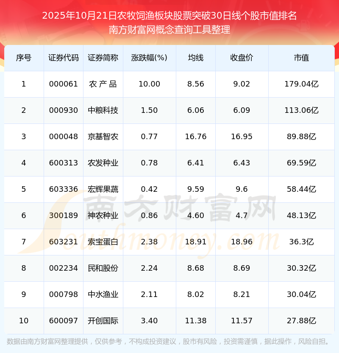Select stock name 神农种业
339x353 pixels.
pos(103,216)
